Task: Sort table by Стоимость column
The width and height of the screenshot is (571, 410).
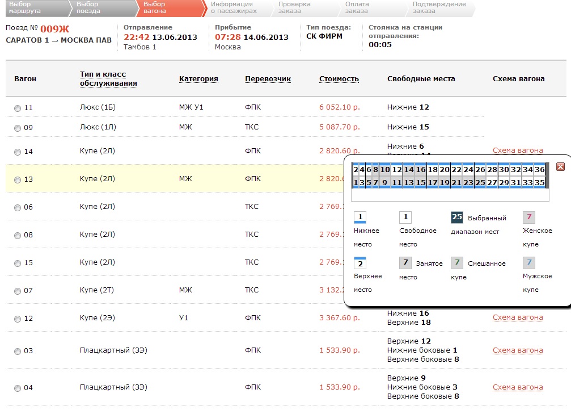Action: coord(339,79)
